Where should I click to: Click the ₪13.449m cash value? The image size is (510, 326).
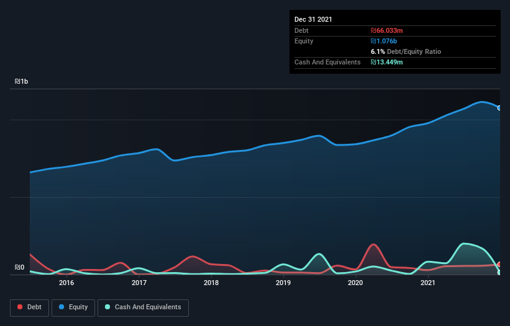pyautogui.click(x=387, y=62)
